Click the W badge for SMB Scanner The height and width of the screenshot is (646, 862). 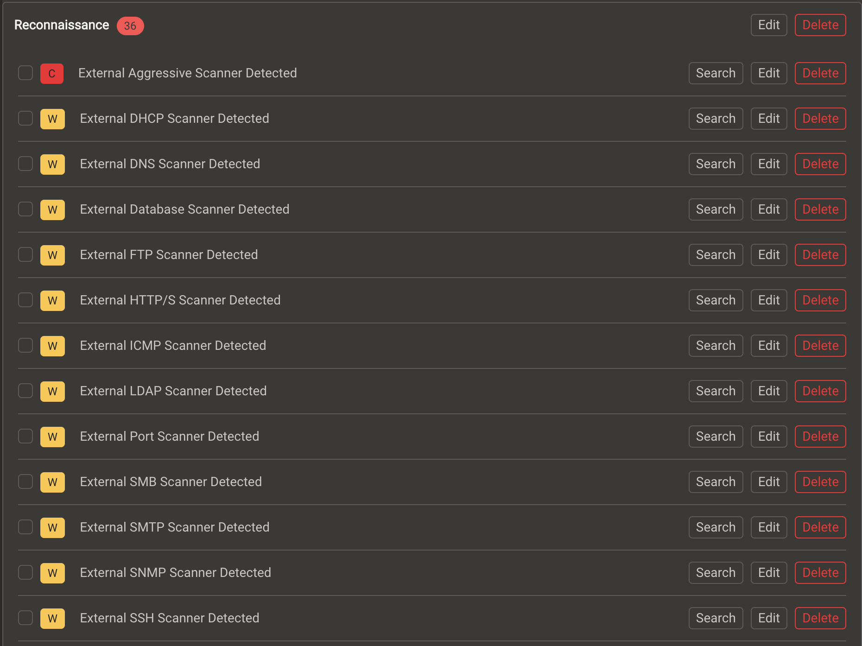(52, 482)
